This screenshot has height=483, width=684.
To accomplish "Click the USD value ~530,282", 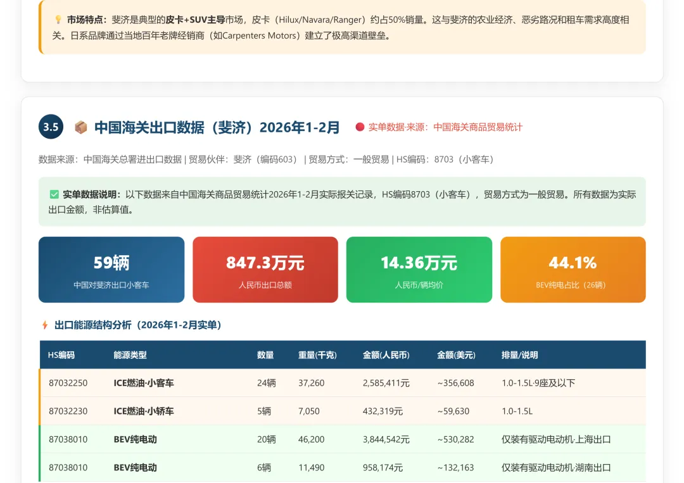I will pyautogui.click(x=455, y=439).
